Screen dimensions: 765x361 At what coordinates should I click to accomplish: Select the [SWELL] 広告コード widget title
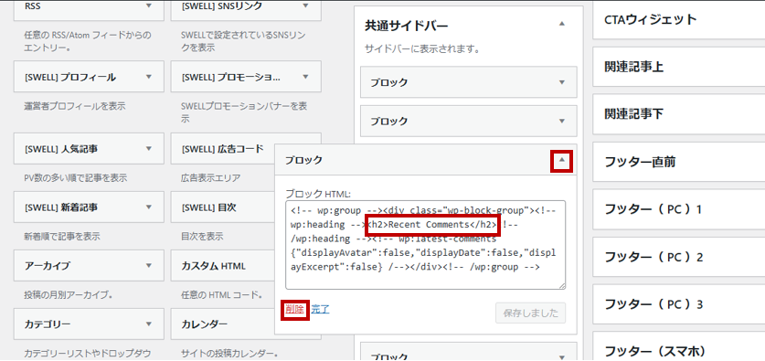click(222, 149)
